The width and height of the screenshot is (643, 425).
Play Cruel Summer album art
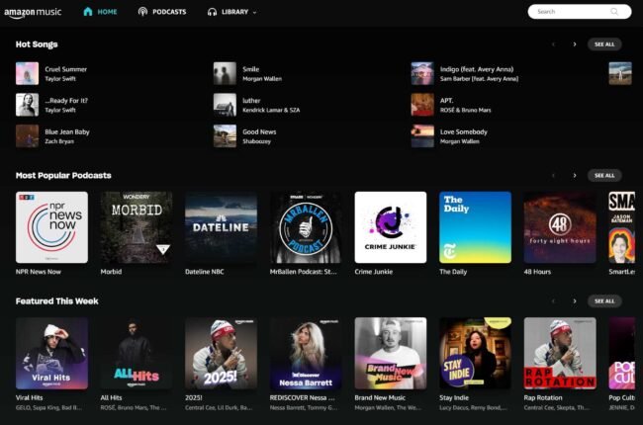(x=27, y=73)
